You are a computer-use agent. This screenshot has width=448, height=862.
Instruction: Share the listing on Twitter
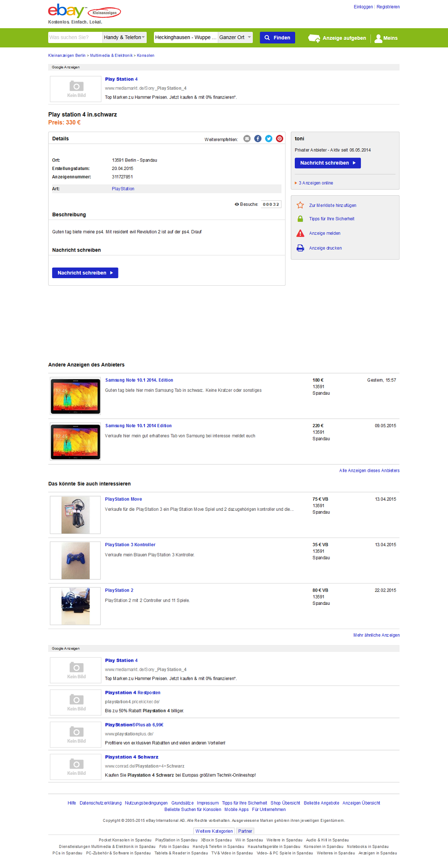269,139
